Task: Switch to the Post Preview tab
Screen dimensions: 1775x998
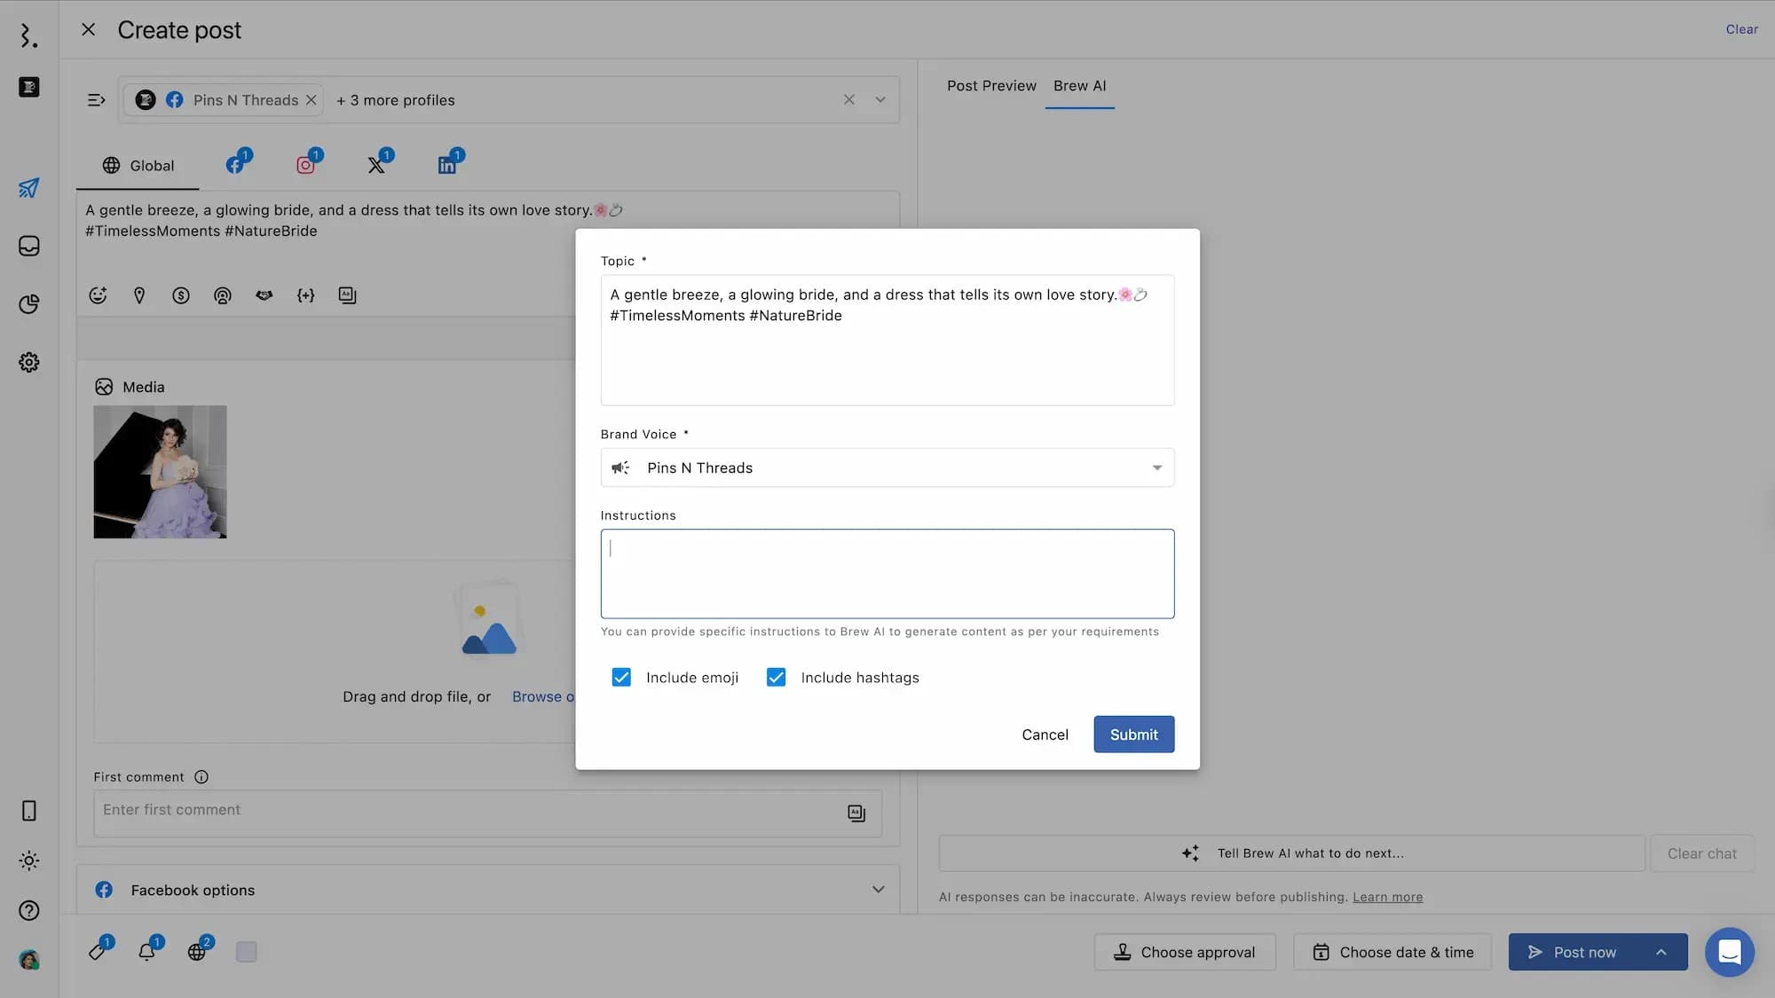Action: (991, 85)
